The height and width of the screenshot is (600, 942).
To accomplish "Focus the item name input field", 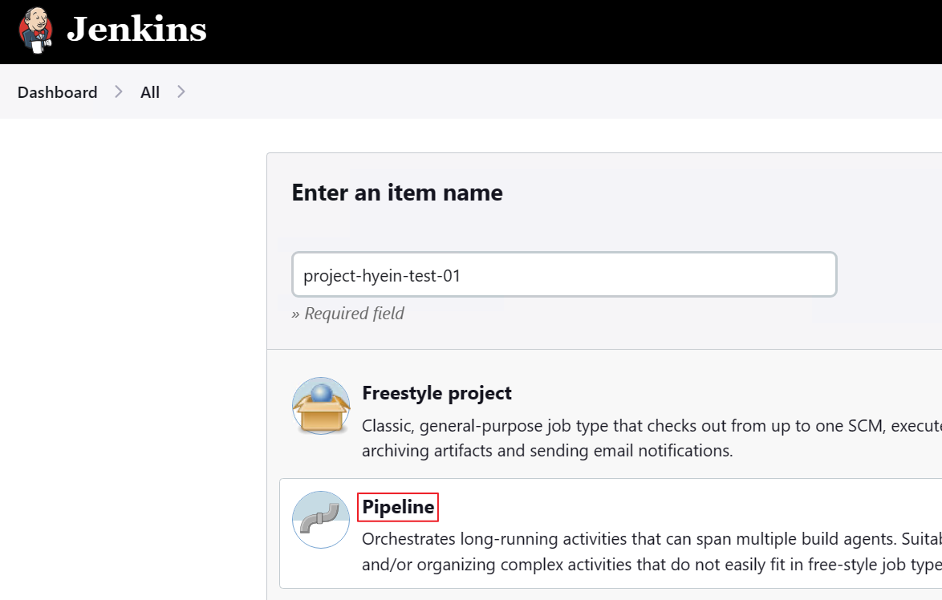I will [564, 274].
